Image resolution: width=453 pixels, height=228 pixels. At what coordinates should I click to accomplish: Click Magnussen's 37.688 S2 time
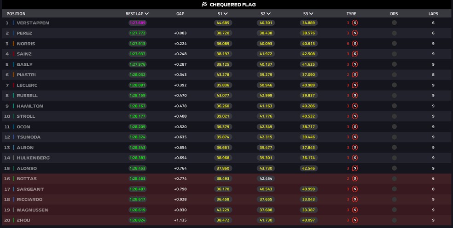pyautogui.click(x=266, y=210)
